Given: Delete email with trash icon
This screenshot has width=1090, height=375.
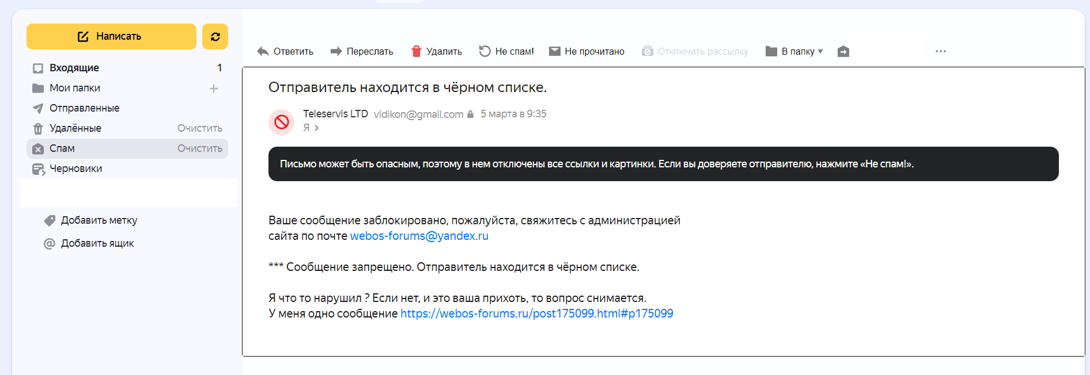Looking at the screenshot, I should [436, 51].
